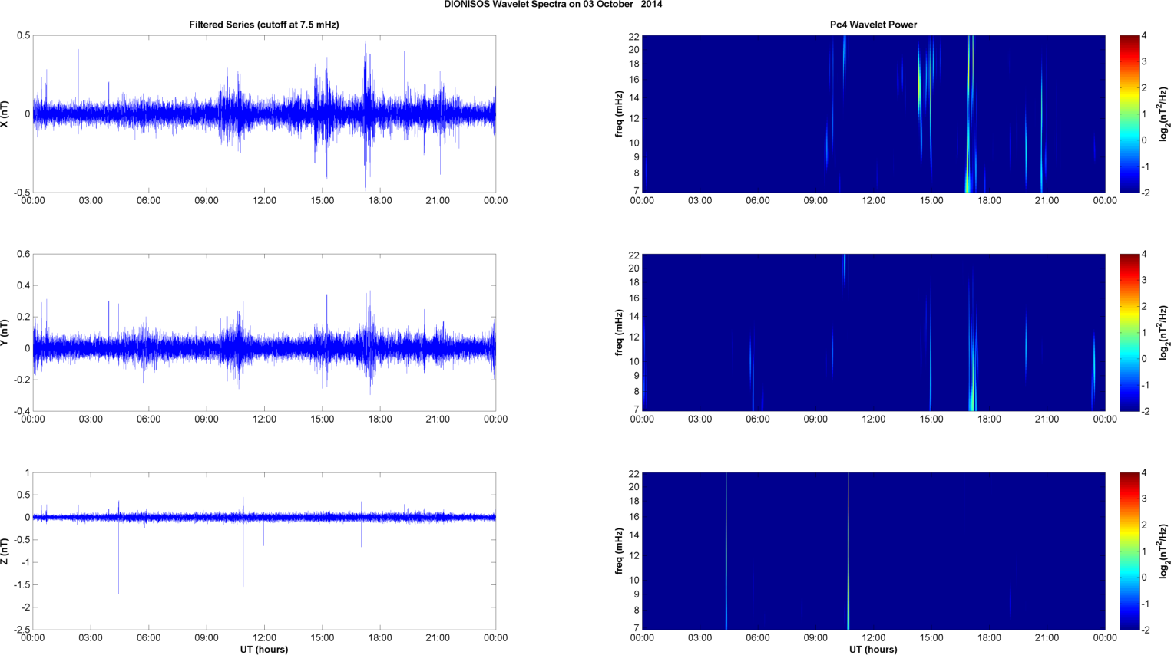Click the main title 'DIONISOS Wavelet Spectra on 03 October 2014'
Screen dimensions: 1171x655
pyautogui.click(x=553, y=5)
